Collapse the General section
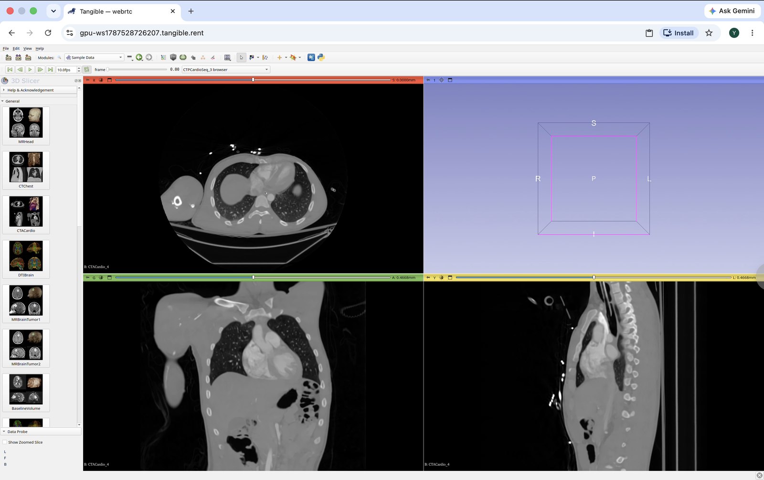The width and height of the screenshot is (764, 480). tap(39, 101)
